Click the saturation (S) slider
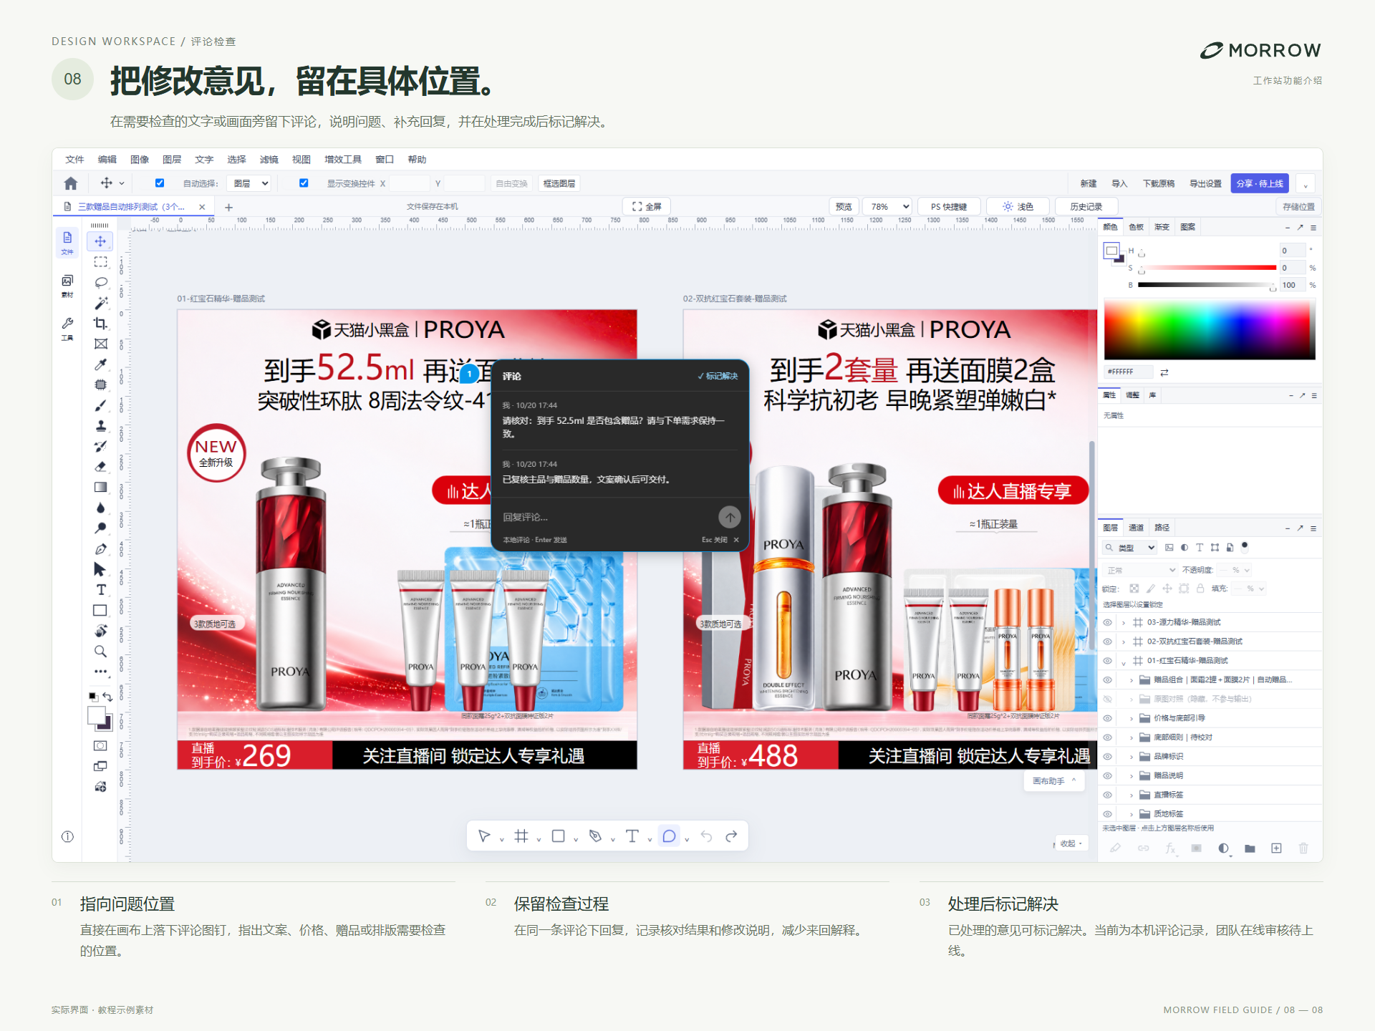 click(1207, 268)
